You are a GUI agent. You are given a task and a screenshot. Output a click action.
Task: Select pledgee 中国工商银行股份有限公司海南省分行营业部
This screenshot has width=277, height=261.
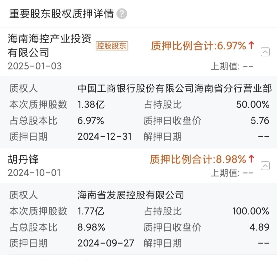click(175, 88)
